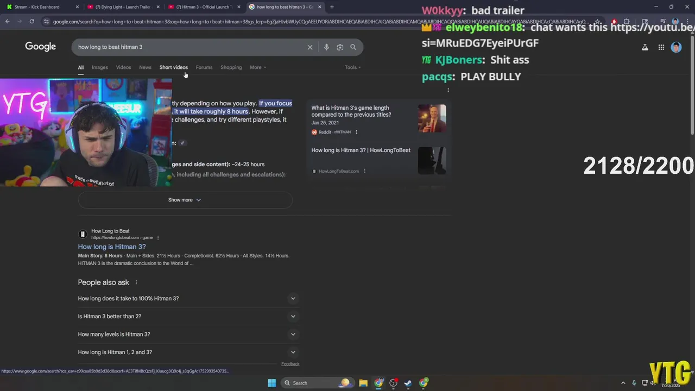Open Steam from the taskbar
The image size is (695, 391).
coord(408,383)
